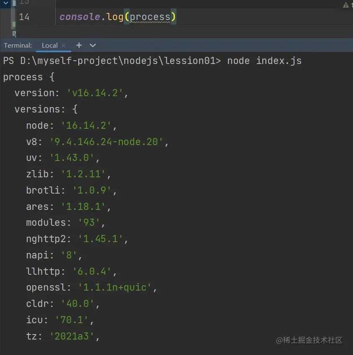Click the word console in line 14
Screen dimensions: 353x355
80,17
